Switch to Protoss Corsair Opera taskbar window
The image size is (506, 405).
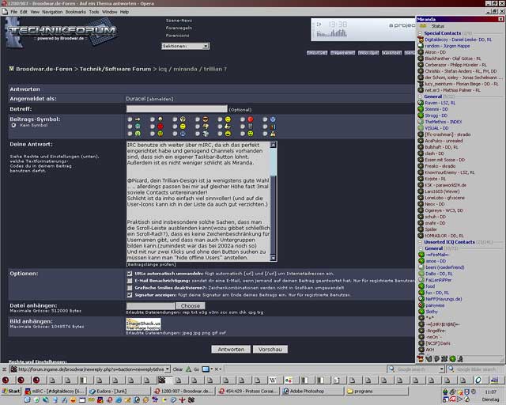(247, 391)
